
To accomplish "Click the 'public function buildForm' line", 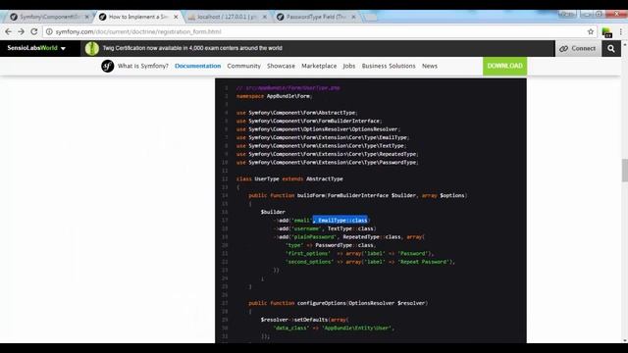I will [x=357, y=195].
